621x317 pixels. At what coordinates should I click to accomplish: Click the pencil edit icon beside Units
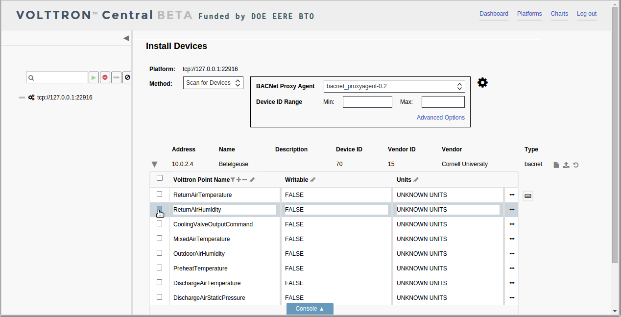[416, 180]
